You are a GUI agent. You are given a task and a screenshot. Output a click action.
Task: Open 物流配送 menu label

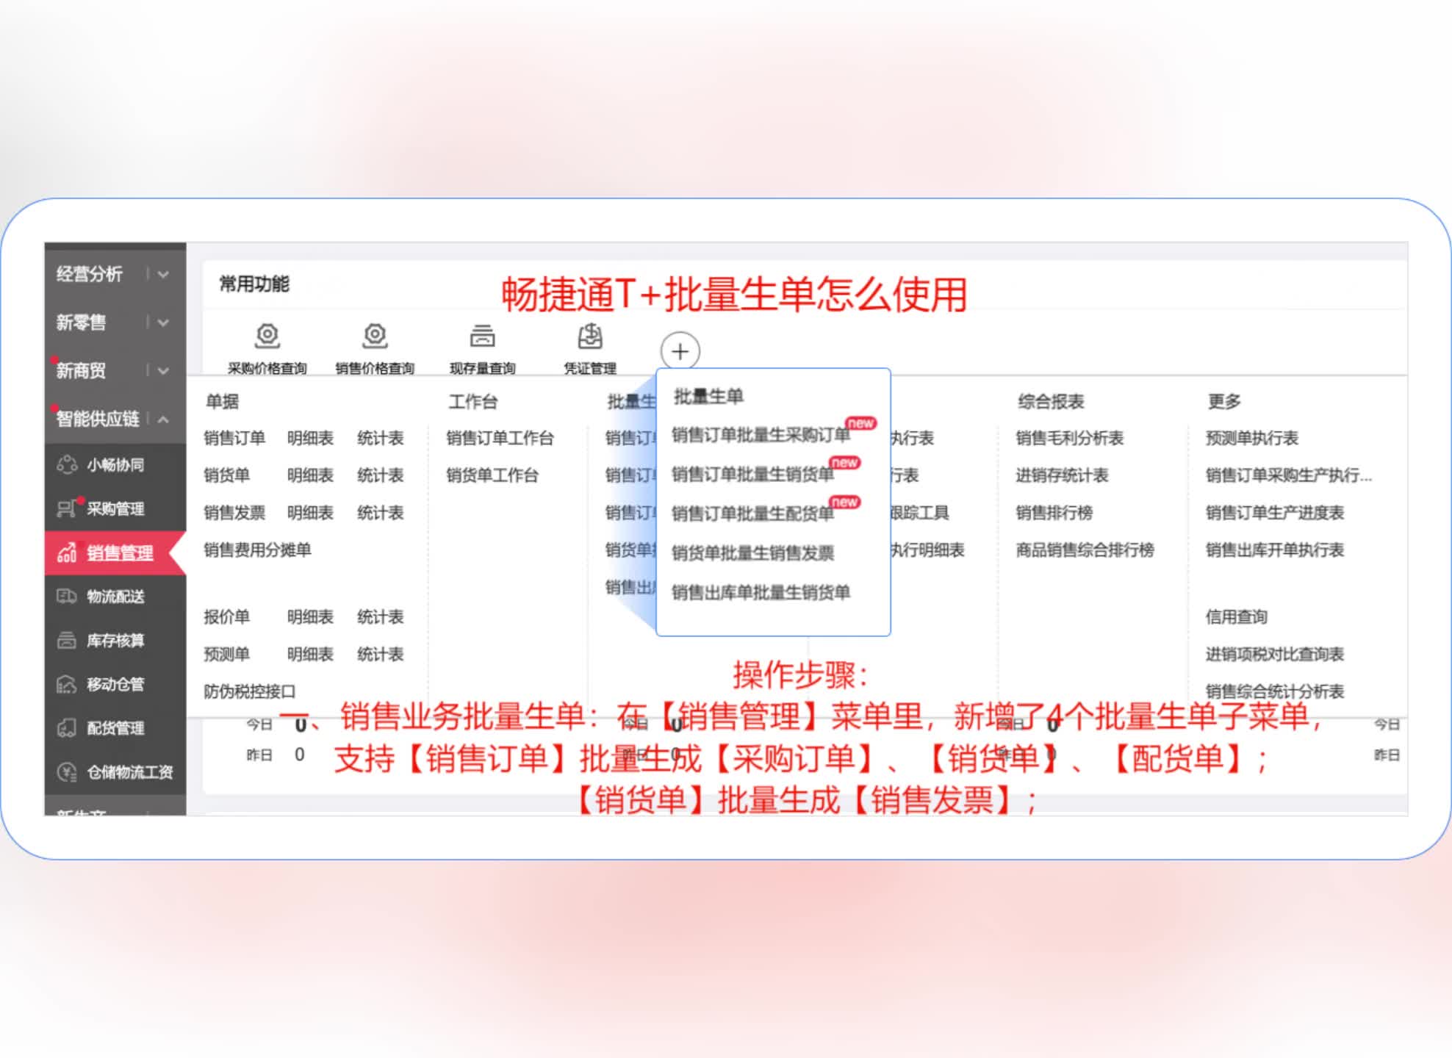pos(115,596)
